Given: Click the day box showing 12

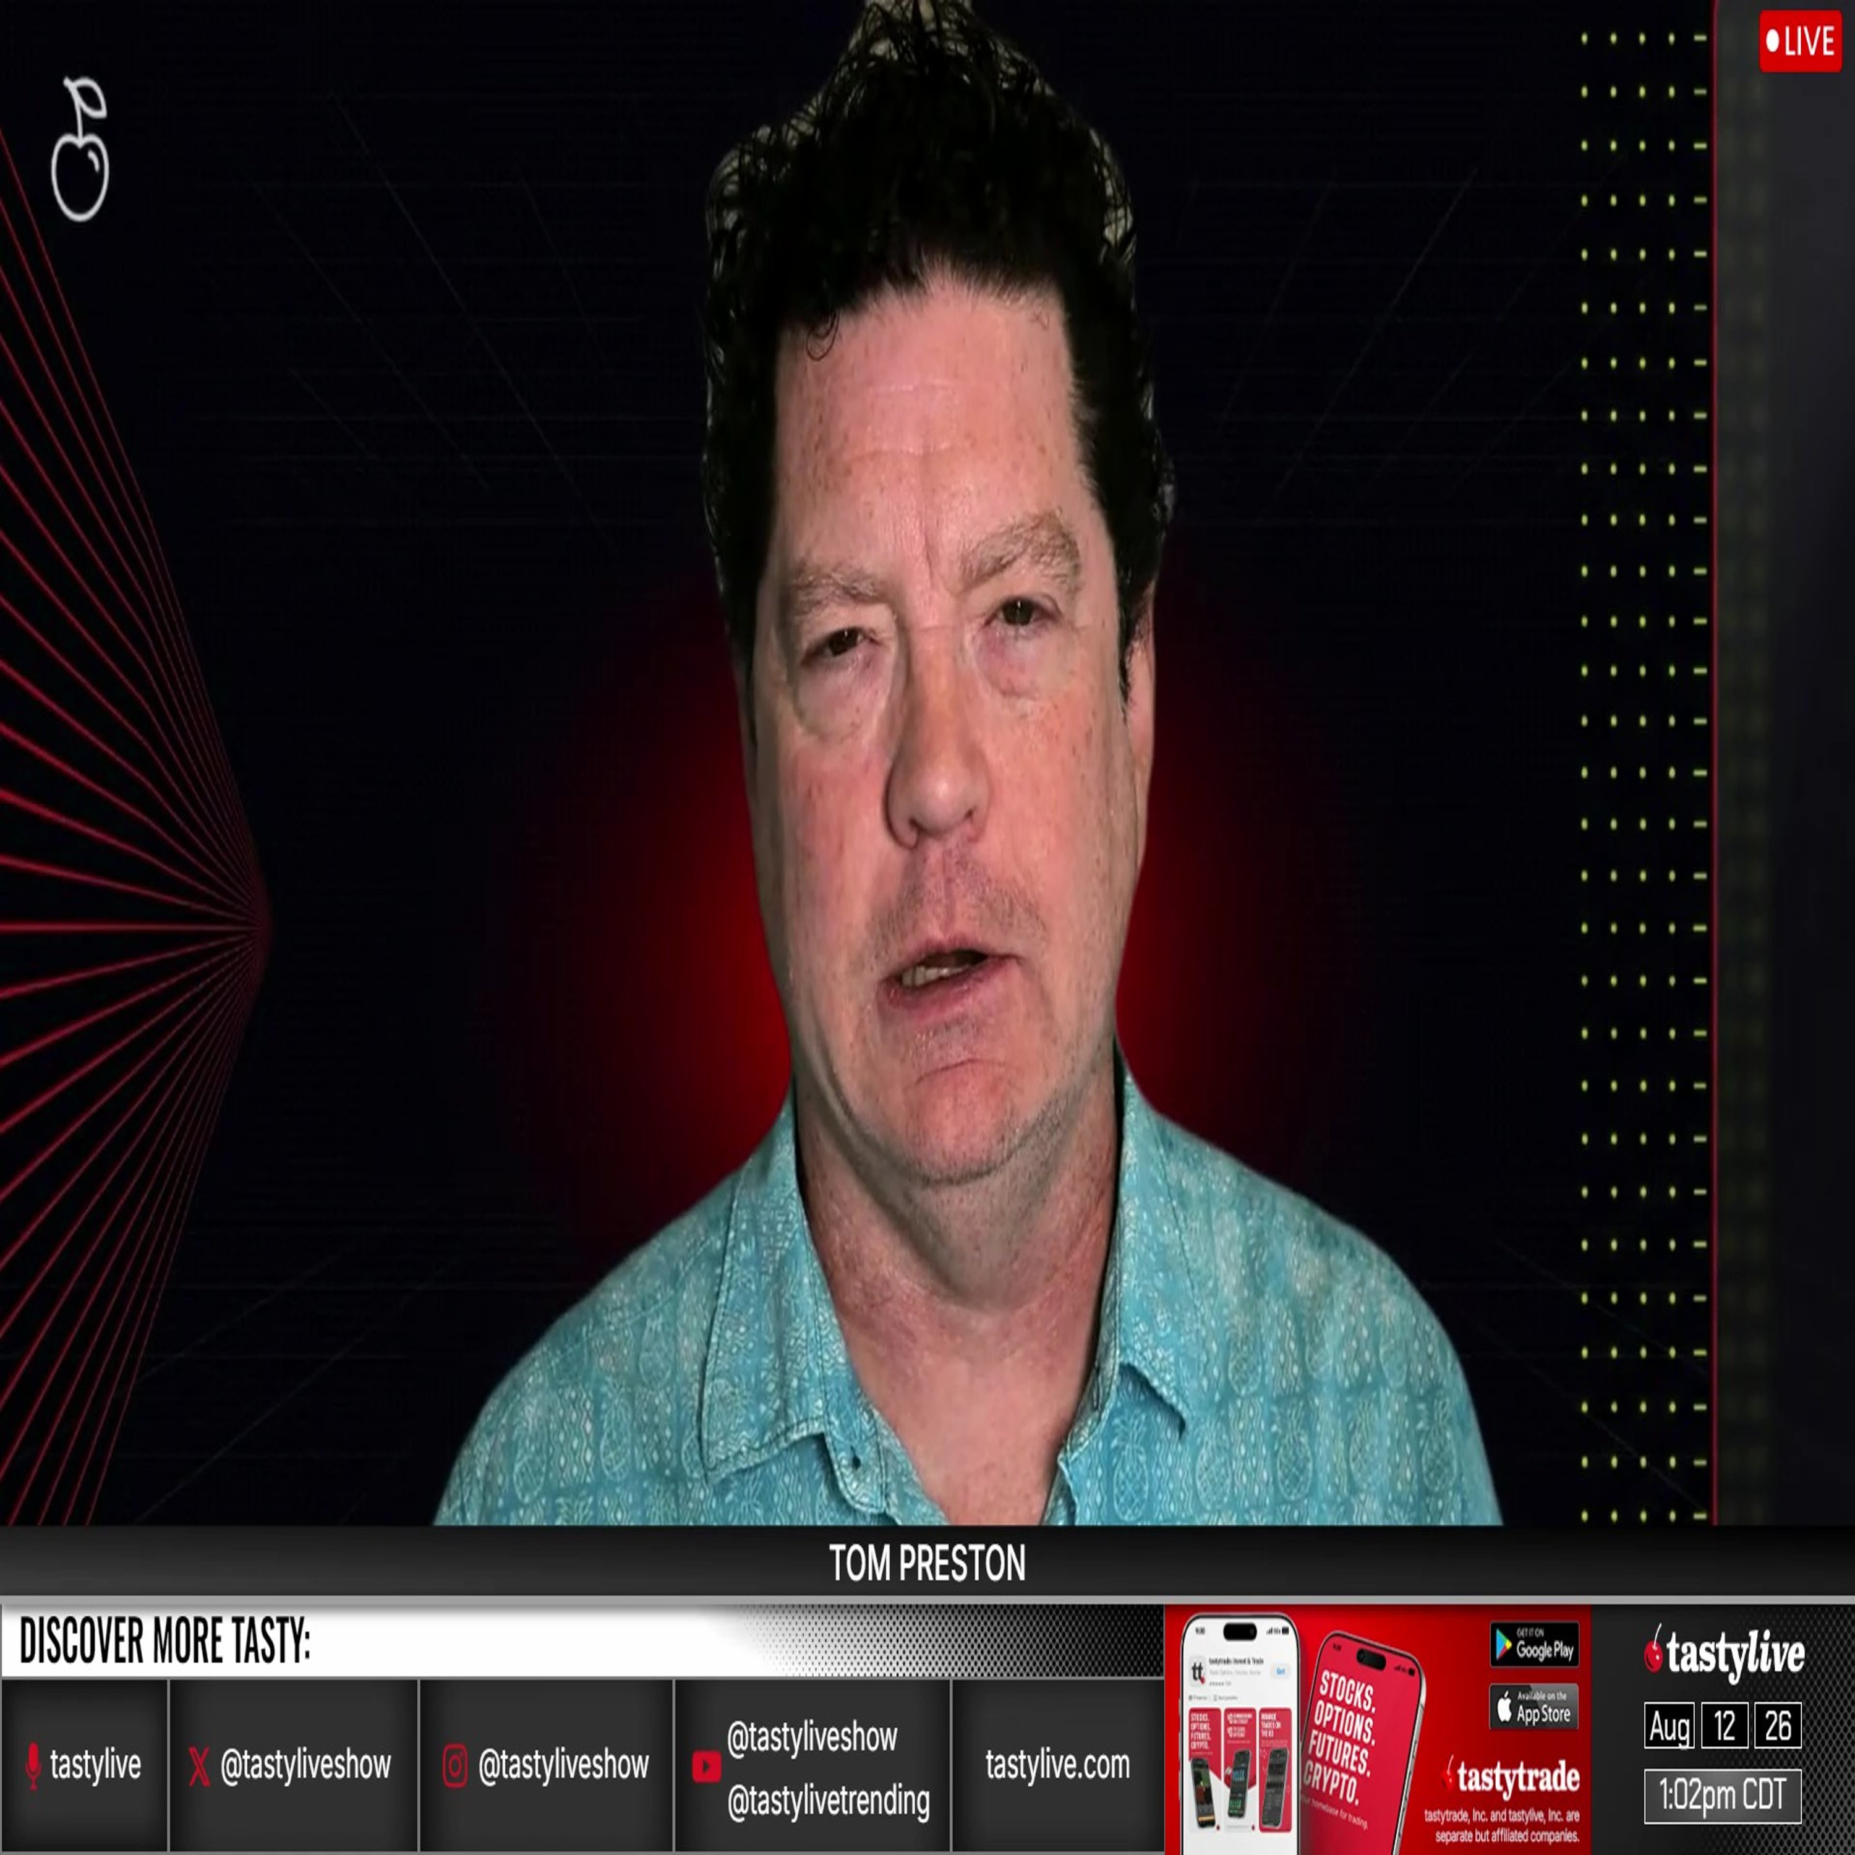Looking at the screenshot, I should [x=1725, y=1725].
